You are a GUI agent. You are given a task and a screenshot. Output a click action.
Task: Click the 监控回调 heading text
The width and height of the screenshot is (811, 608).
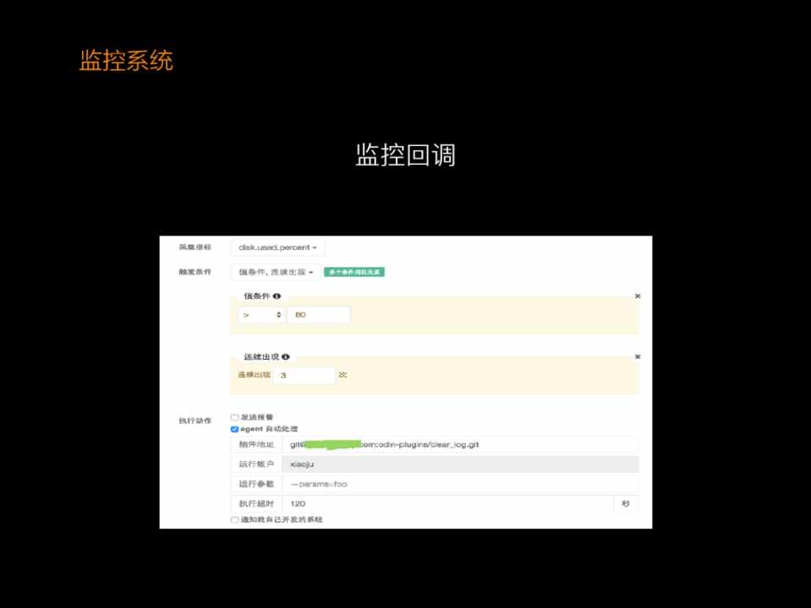(x=405, y=155)
